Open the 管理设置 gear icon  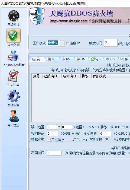coord(14,96)
